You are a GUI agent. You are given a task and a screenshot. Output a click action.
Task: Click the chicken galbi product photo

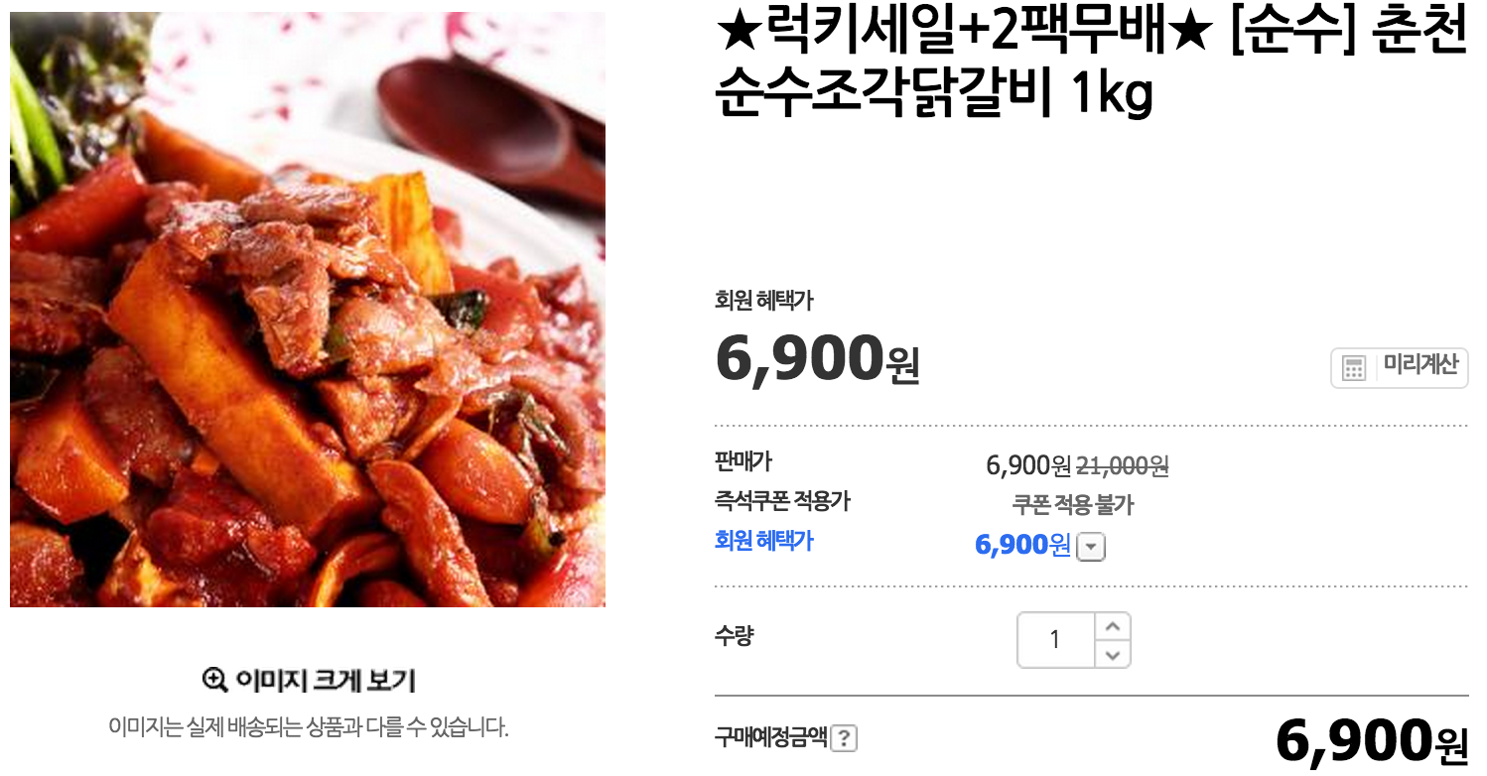tap(308, 310)
